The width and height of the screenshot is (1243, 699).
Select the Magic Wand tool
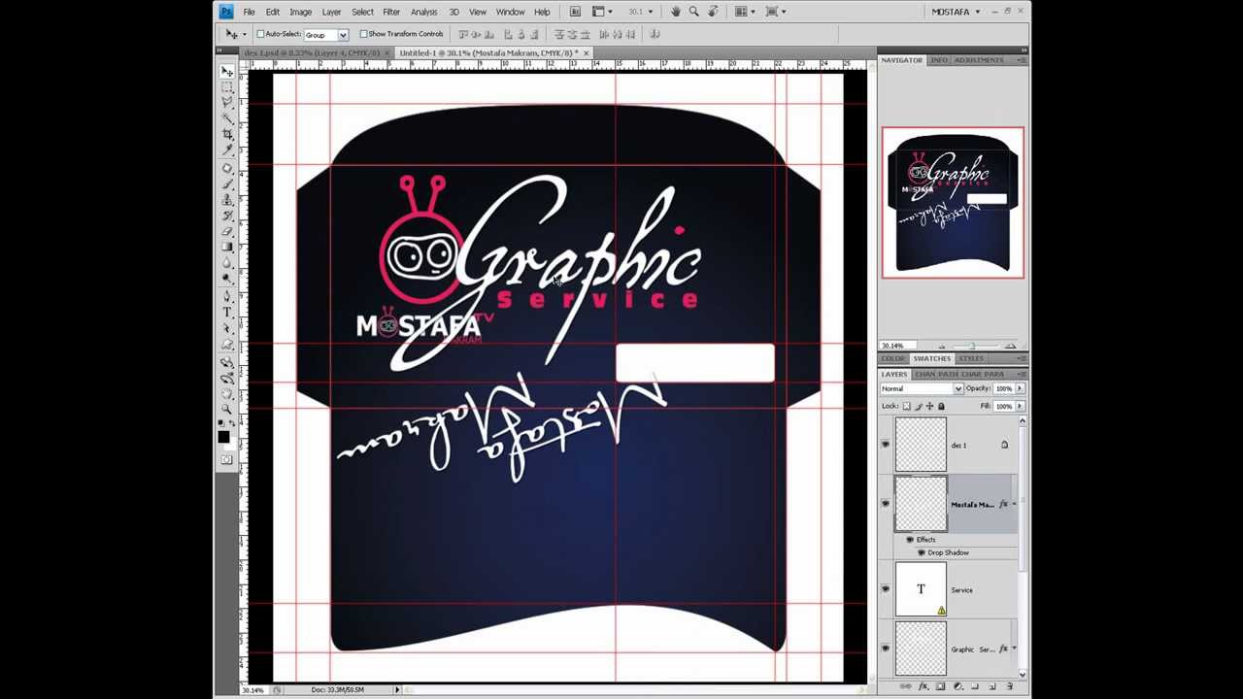tap(227, 118)
